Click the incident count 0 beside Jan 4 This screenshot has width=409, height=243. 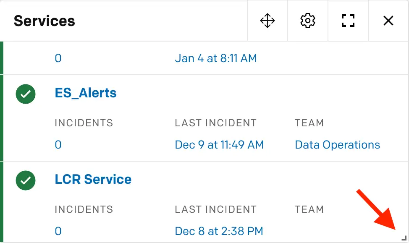click(x=58, y=58)
